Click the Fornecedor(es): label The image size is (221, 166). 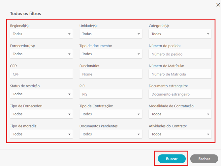(22, 46)
